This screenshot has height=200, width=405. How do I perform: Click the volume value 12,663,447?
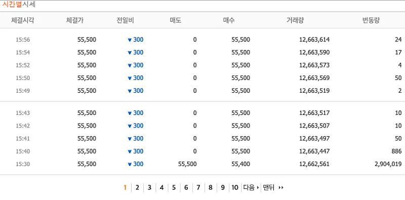coord(314,151)
